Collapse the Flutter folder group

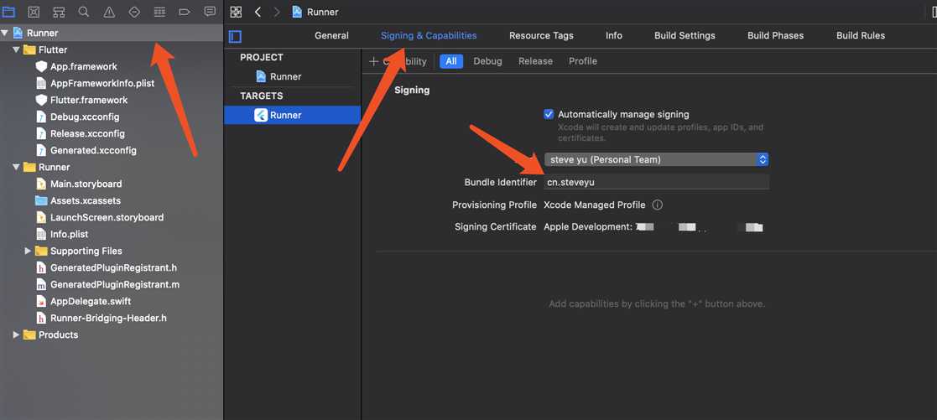point(16,50)
